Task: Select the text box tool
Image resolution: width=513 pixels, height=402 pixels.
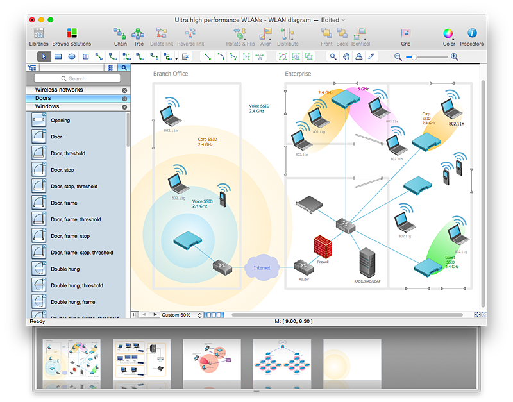Action: pyautogui.click(x=85, y=57)
